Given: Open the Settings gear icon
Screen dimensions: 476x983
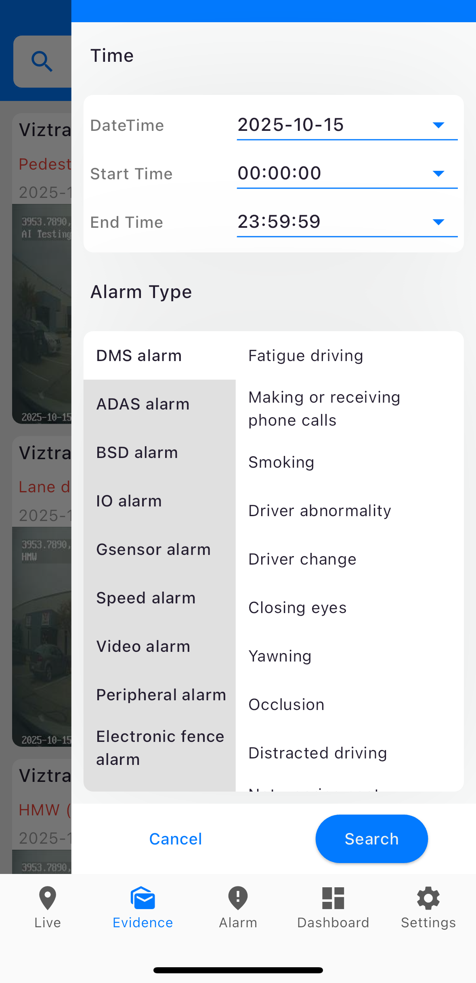Looking at the screenshot, I should pos(428,898).
